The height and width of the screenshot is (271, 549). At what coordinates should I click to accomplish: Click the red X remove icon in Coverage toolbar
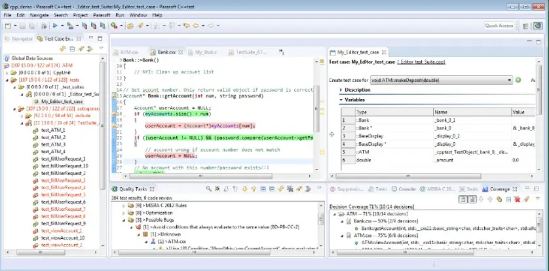[x=517, y=199]
